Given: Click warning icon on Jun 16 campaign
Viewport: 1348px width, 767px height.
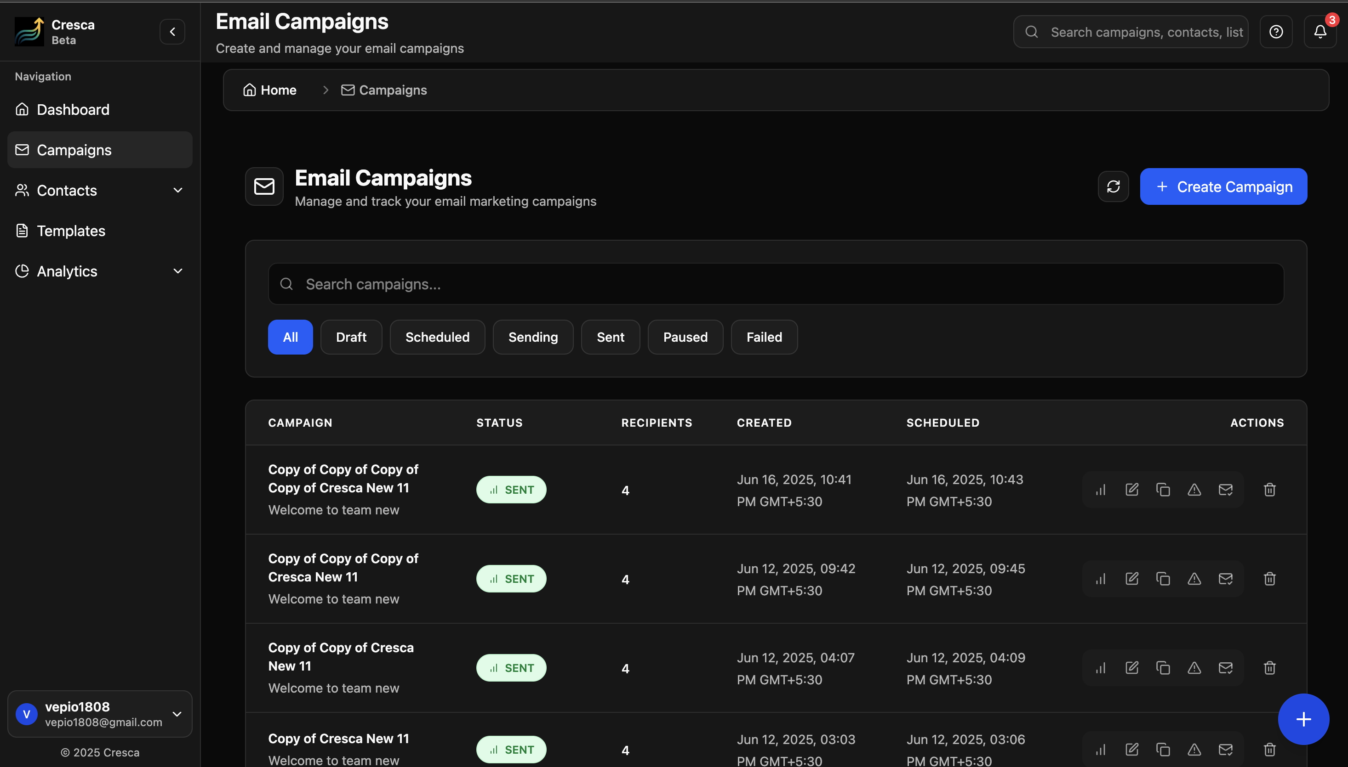Looking at the screenshot, I should 1194,490.
